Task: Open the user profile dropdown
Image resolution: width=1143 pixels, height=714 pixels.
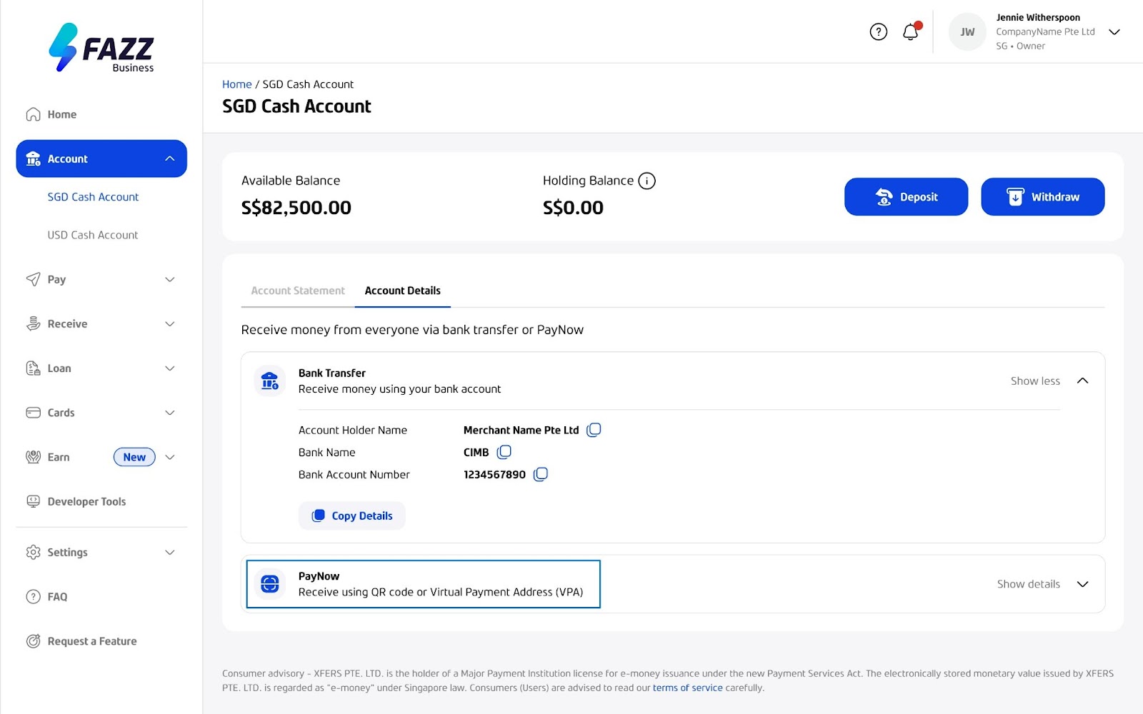Action: click(1114, 32)
